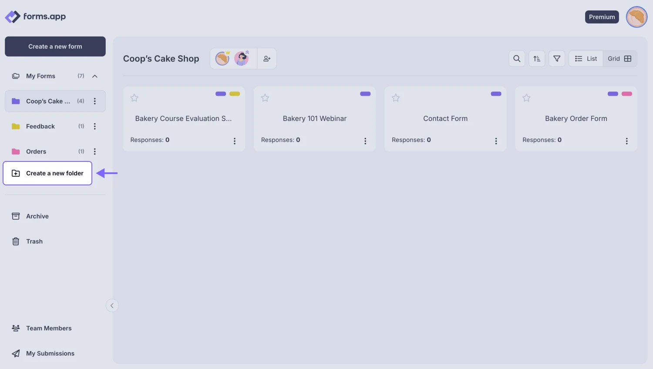The height and width of the screenshot is (369, 653).
Task: Switch to Grid view
Action: click(619, 58)
